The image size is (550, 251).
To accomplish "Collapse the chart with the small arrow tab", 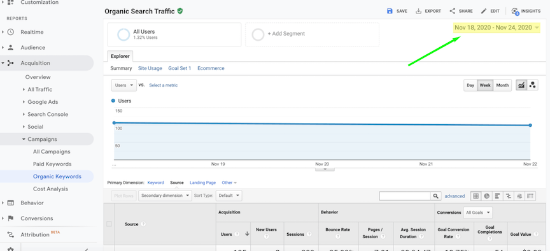I will [x=325, y=169].
